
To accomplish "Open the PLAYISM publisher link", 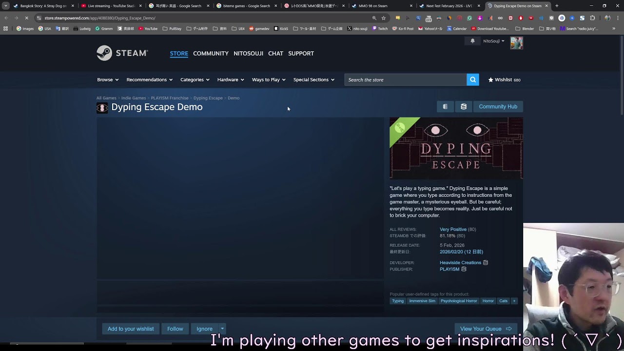I will tap(449, 269).
